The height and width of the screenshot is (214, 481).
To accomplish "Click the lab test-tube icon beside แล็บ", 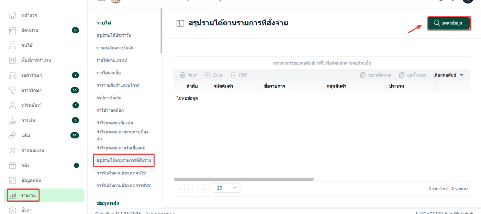I will pyautogui.click(x=12, y=135).
